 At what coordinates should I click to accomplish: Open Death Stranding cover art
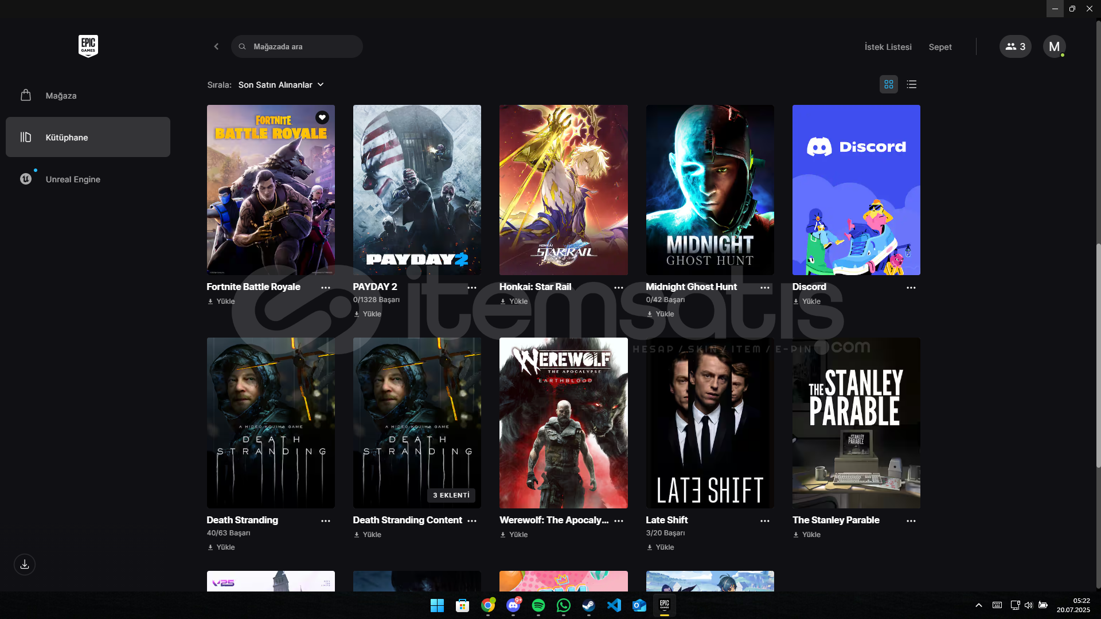(x=271, y=423)
